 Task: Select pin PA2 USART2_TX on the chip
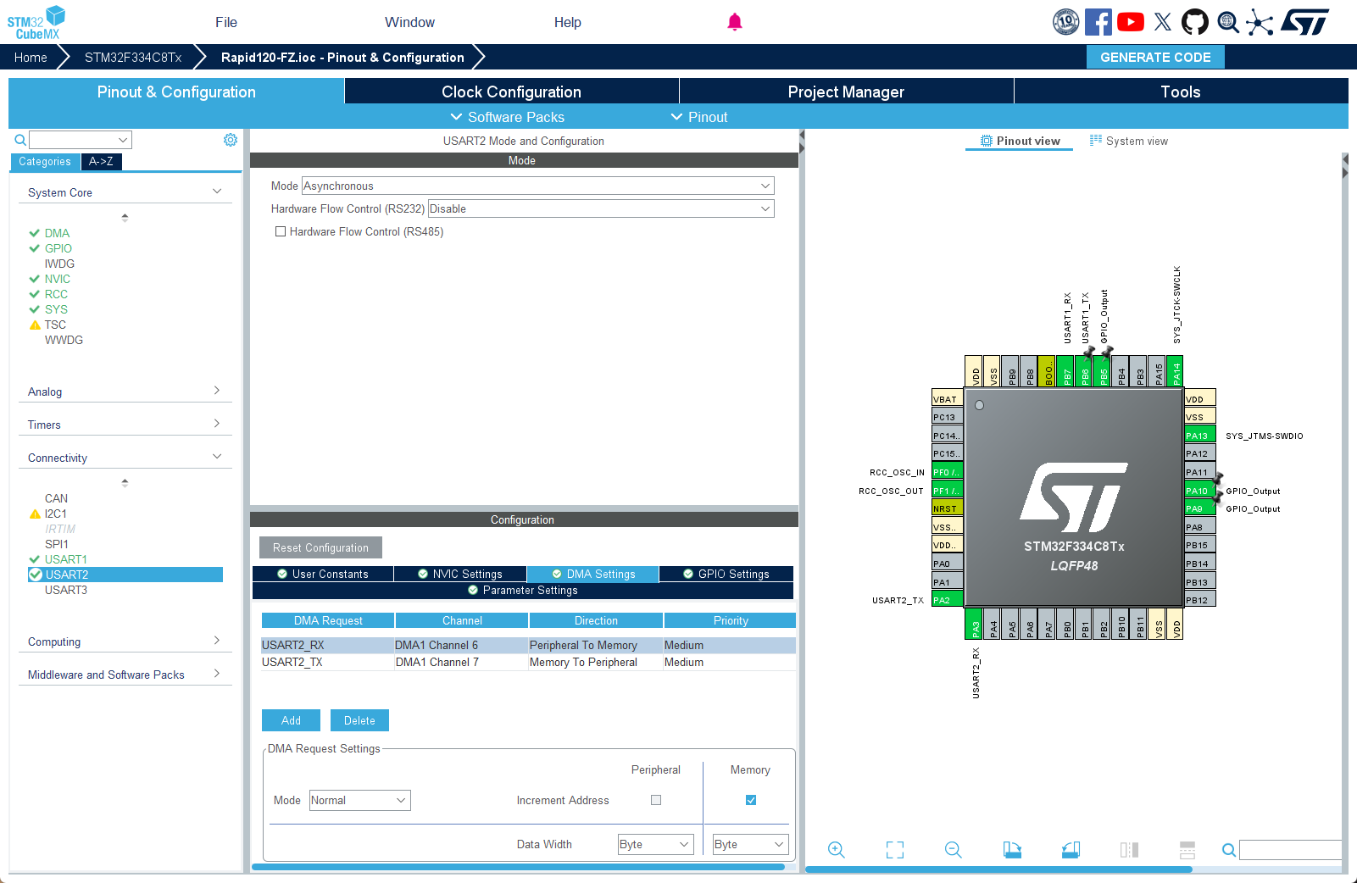coord(947,600)
